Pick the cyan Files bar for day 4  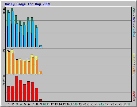21,36
